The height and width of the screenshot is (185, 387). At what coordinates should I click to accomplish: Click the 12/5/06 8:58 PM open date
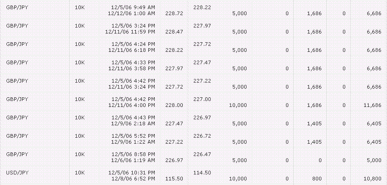(x=133, y=154)
